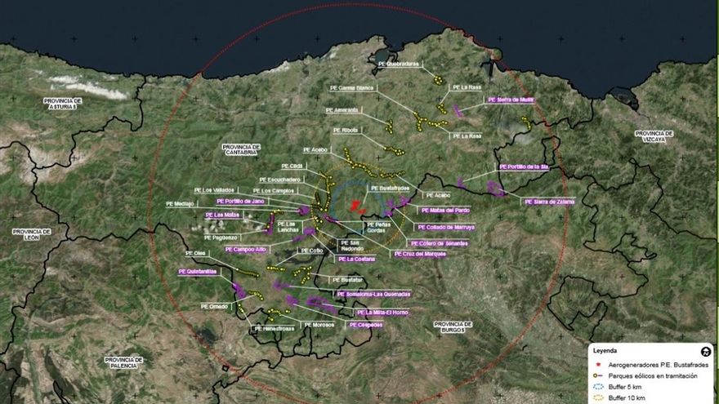Click the red Bustafrades turbine markers on map
Image resolution: width=719 pixels, height=404 pixels.
point(356,206)
